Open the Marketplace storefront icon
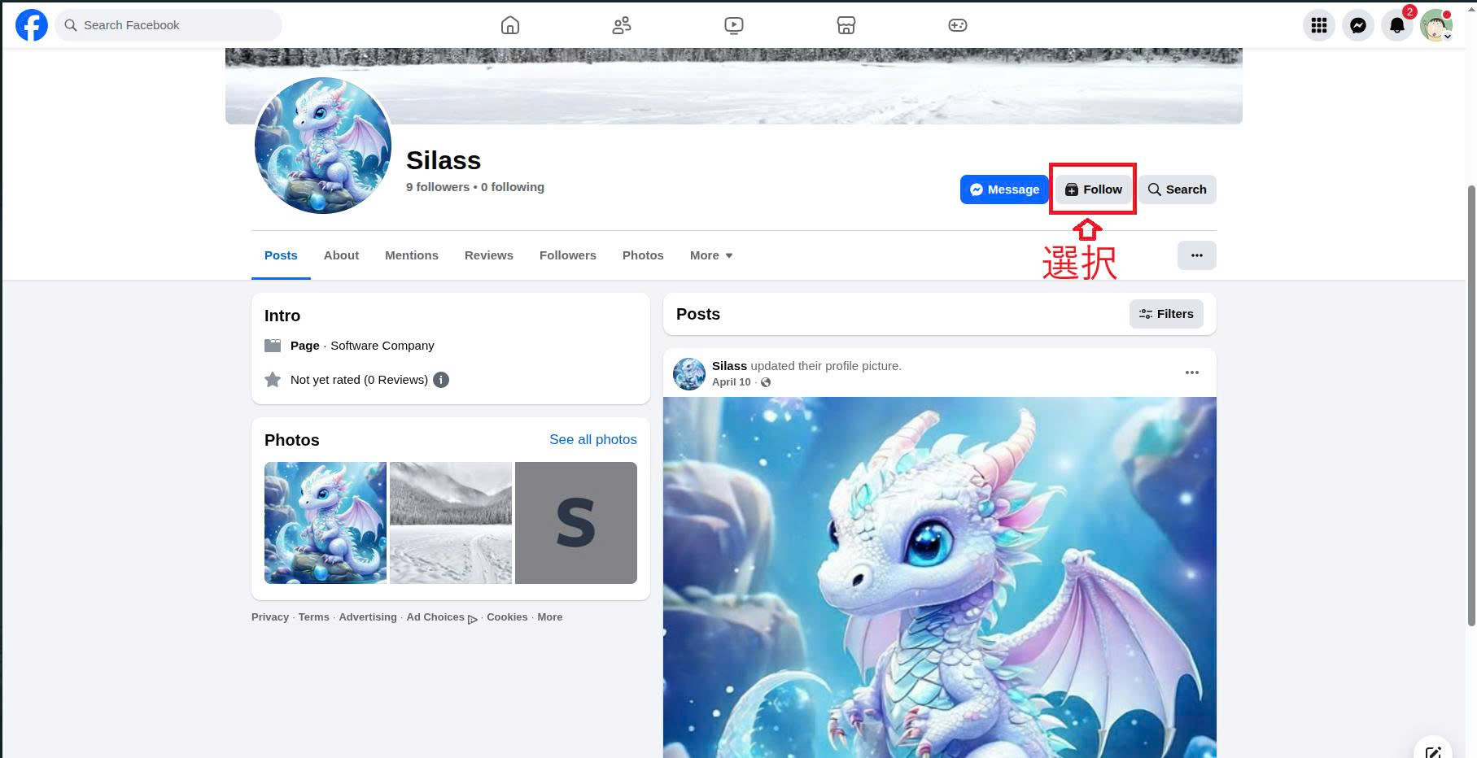The width and height of the screenshot is (1477, 758). click(846, 25)
